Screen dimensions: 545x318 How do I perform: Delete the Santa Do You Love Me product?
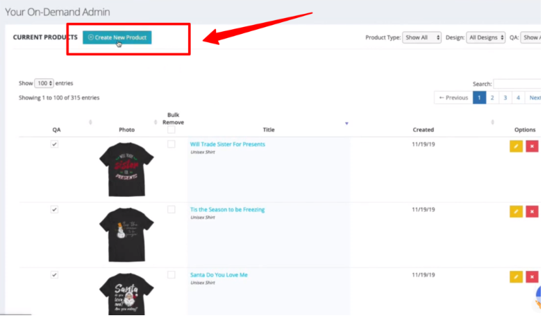pos(532,276)
